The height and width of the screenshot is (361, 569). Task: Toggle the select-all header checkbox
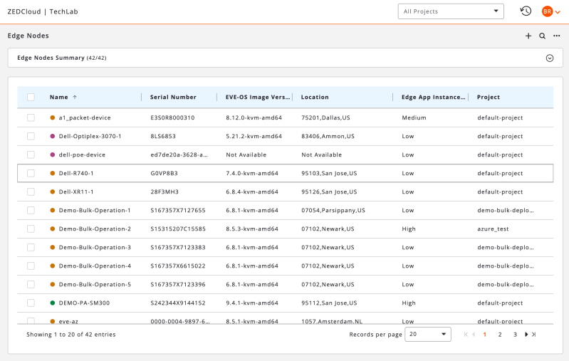[x=31, y=97]
